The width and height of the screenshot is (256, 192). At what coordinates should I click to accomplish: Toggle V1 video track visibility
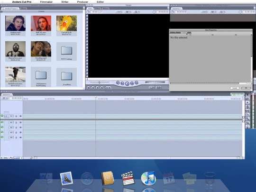coord(2,116)
